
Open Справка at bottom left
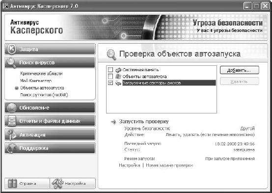tap(27, 183)
